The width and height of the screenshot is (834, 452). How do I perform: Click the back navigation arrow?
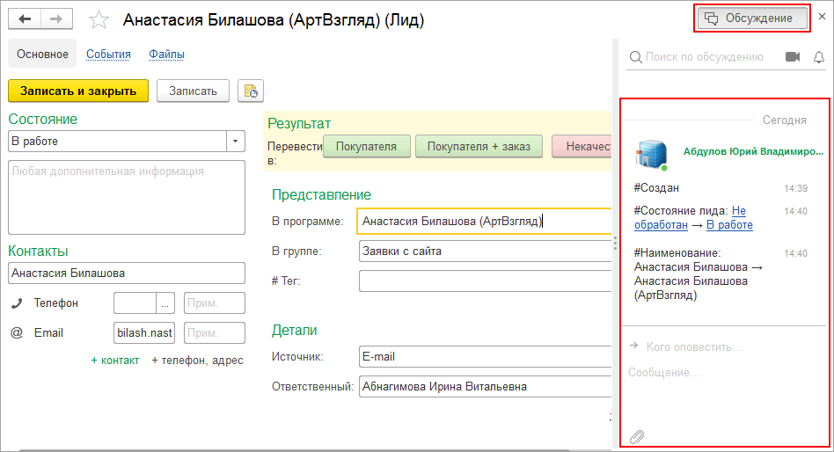[x=26, y=18]
